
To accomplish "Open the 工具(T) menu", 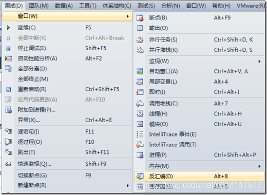I will pos(88,6).
